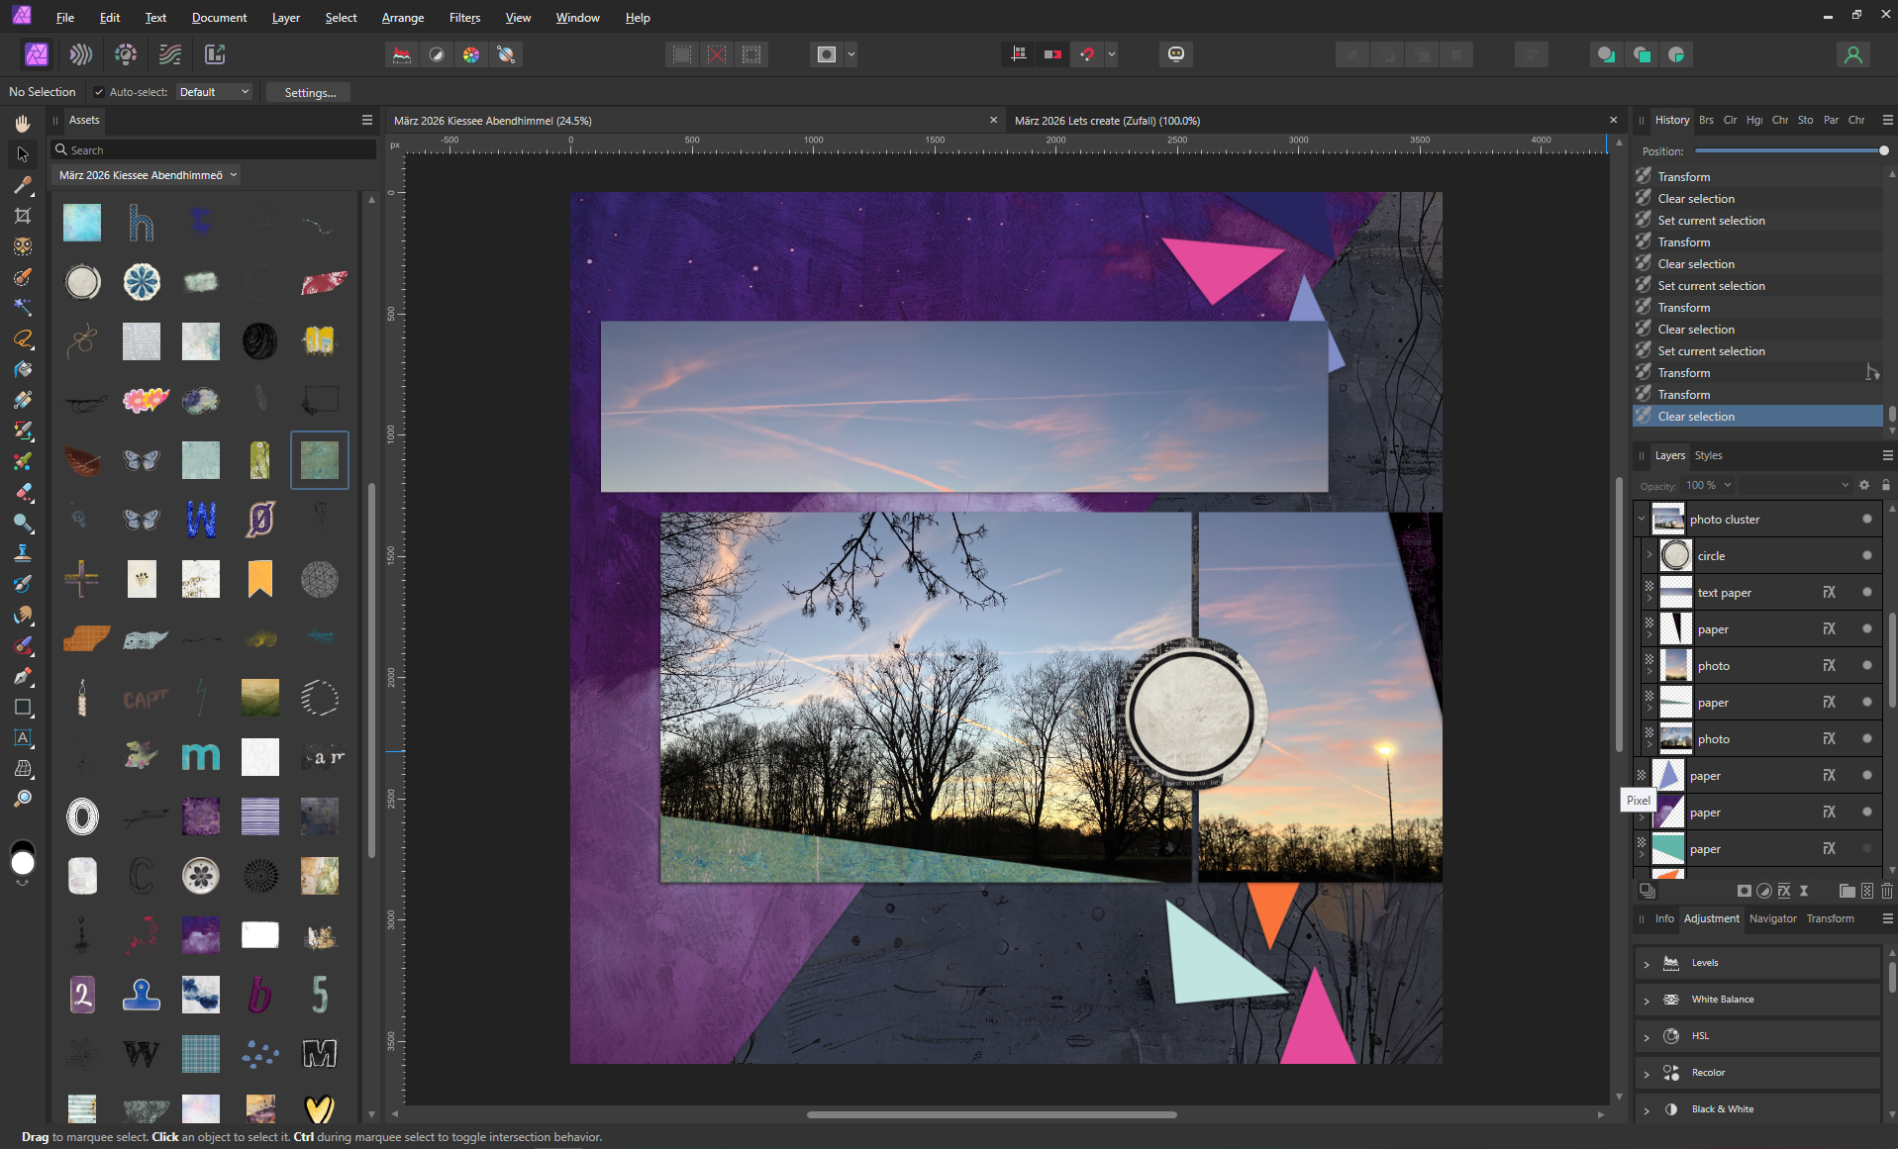Screen dimensions: 1898x1149
Task: Choose the Artistic Text tool
Action: [x=23, y=738]
